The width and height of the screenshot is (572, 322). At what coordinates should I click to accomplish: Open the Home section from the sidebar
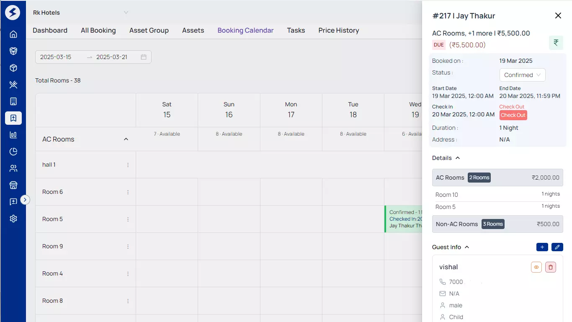click(13, 34)
